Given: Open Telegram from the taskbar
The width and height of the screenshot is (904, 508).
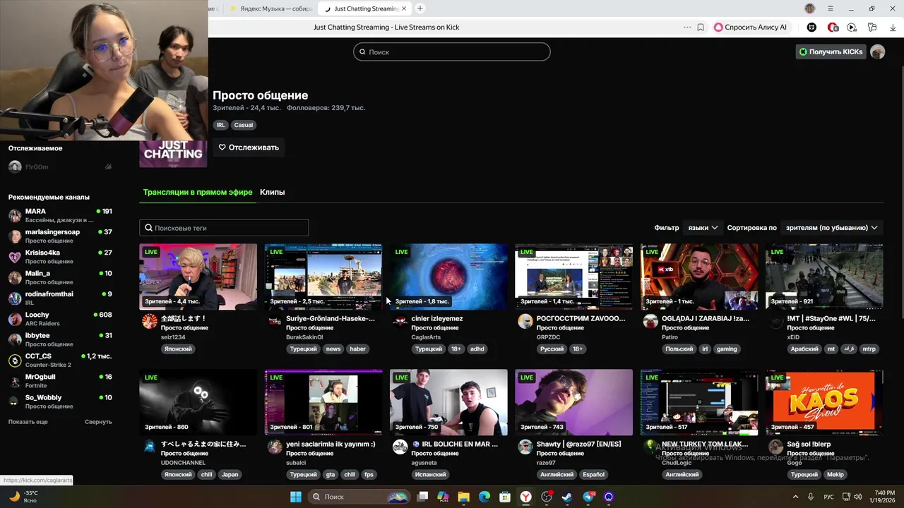Looking at the screenshot, I should pos(588,497).
